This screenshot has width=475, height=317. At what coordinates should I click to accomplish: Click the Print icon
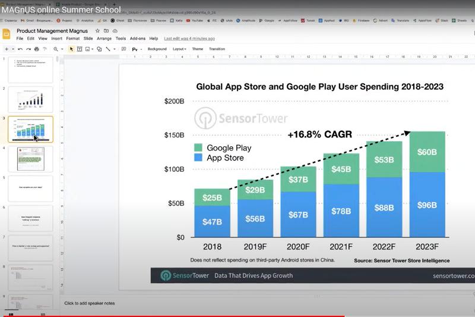(36, 49)
